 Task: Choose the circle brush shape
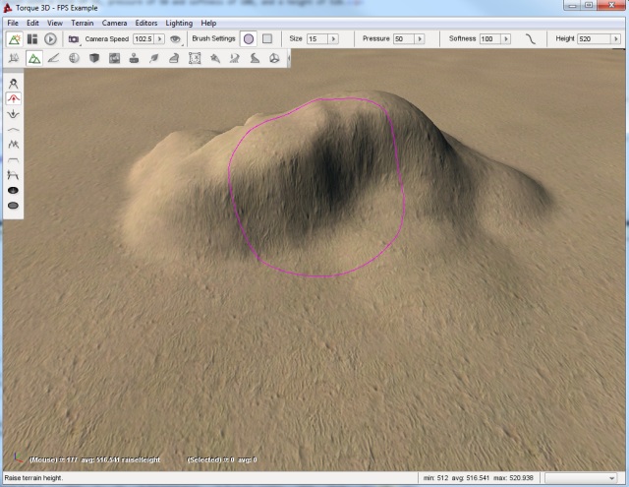click(249, 38)
